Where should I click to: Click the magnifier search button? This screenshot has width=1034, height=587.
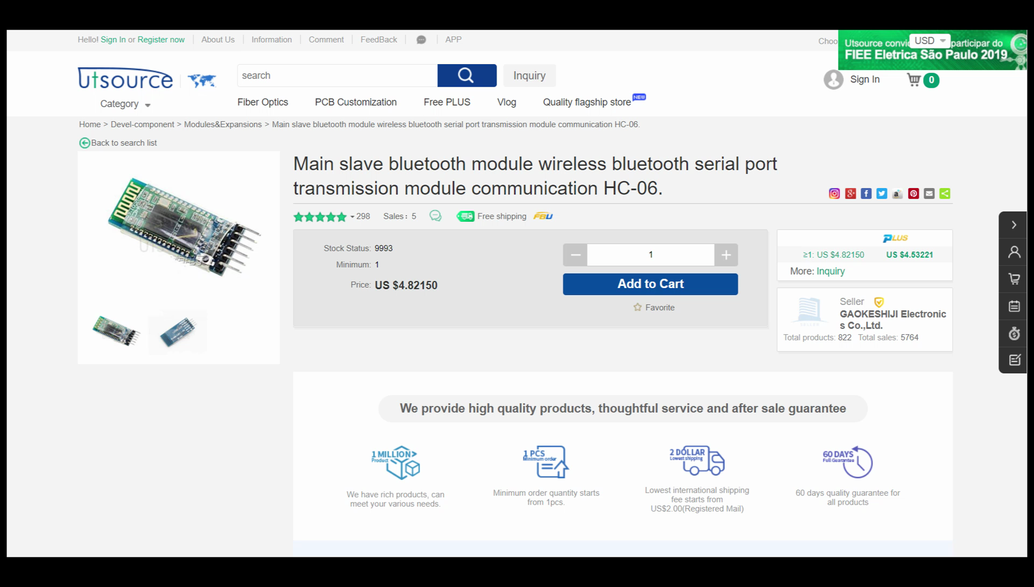[466, 75]
